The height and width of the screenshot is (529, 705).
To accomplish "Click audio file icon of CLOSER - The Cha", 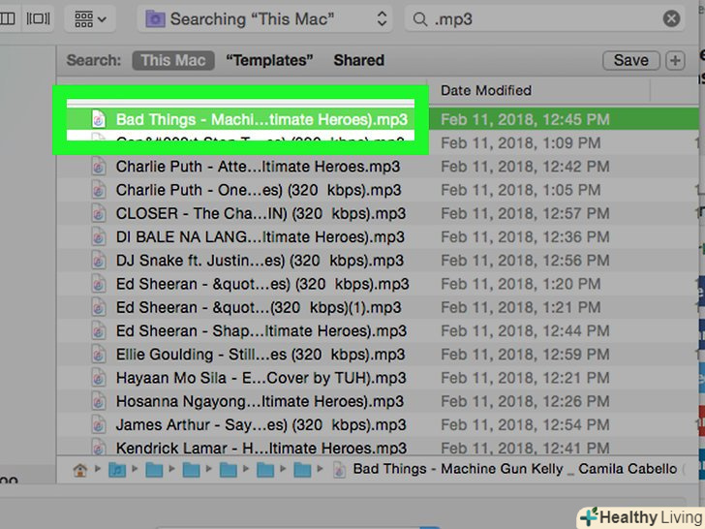I will (x=99, y=214).
